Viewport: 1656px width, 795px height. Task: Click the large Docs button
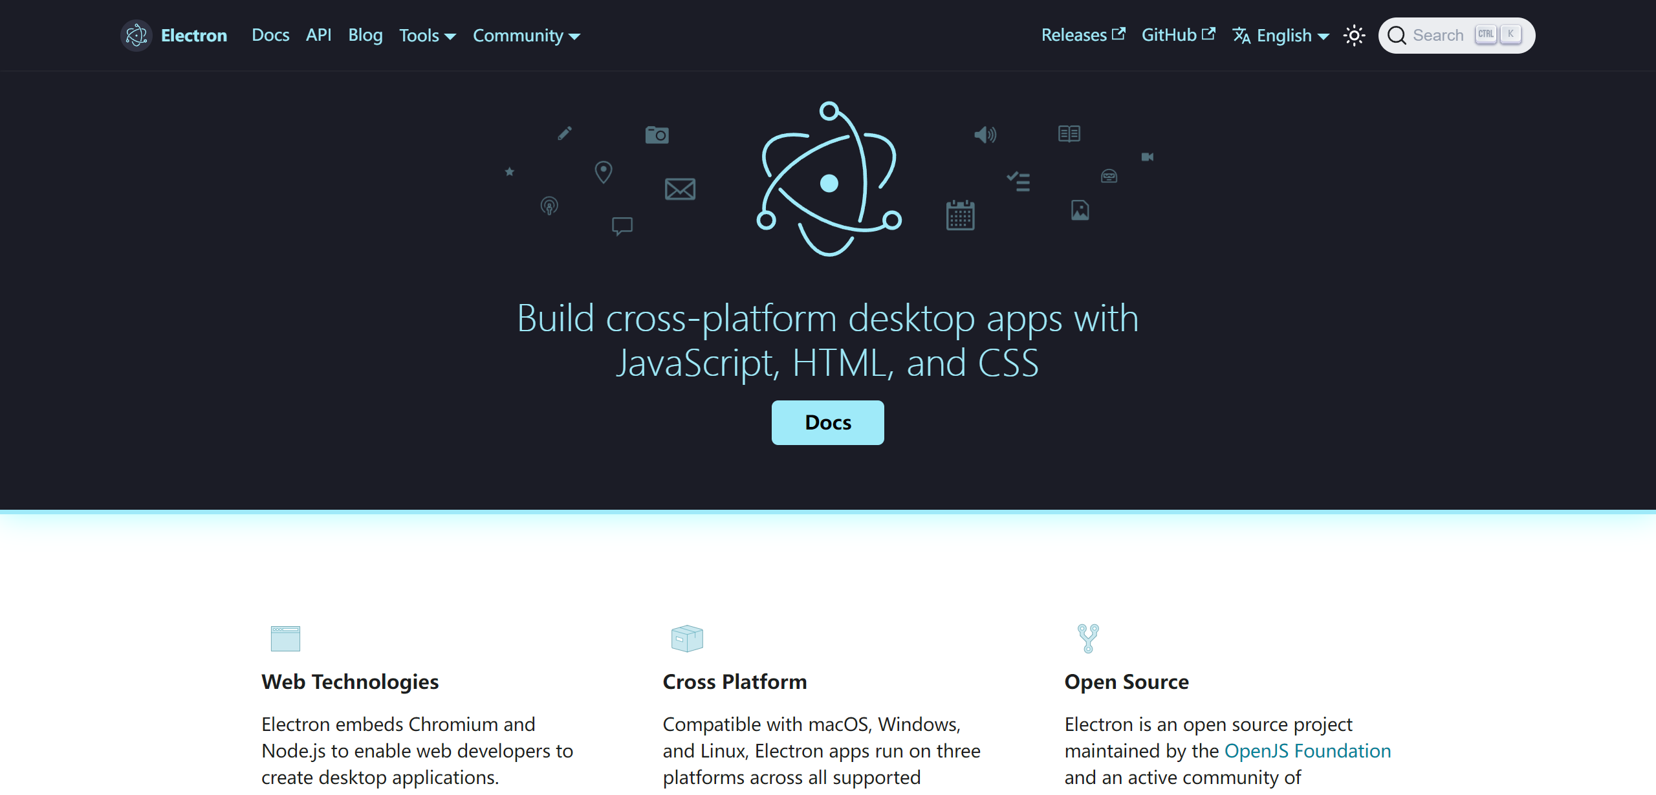[827, 422]
